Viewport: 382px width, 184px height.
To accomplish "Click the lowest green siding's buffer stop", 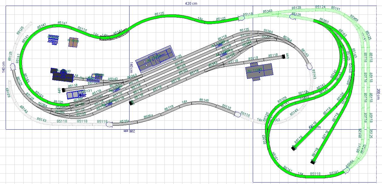I will pos(312,162).
